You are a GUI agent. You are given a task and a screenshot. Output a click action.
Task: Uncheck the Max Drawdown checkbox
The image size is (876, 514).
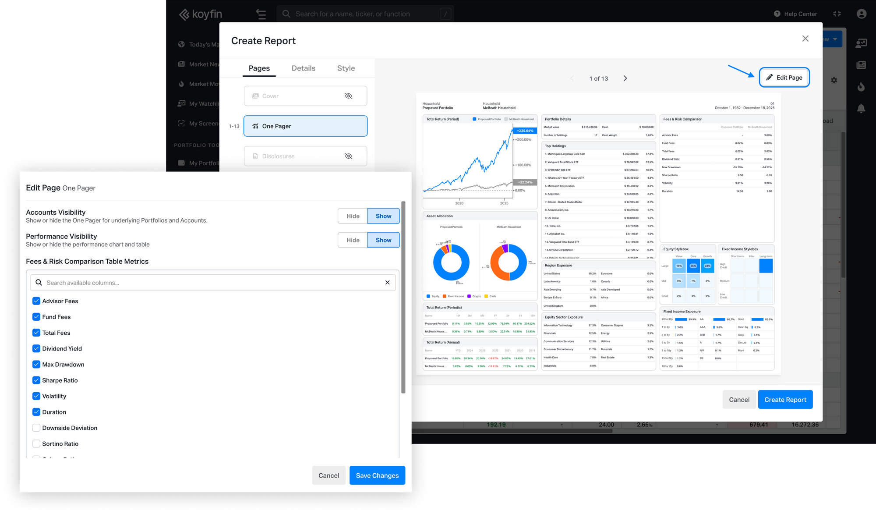click(x=36, y=365)
